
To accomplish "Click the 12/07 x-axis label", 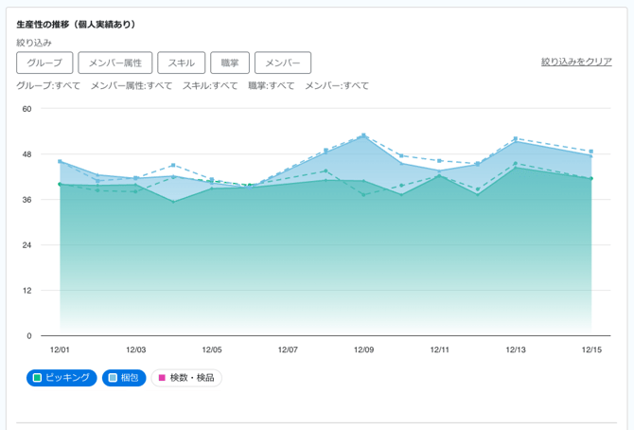I will pyautogui.click(x=288, y=349).
